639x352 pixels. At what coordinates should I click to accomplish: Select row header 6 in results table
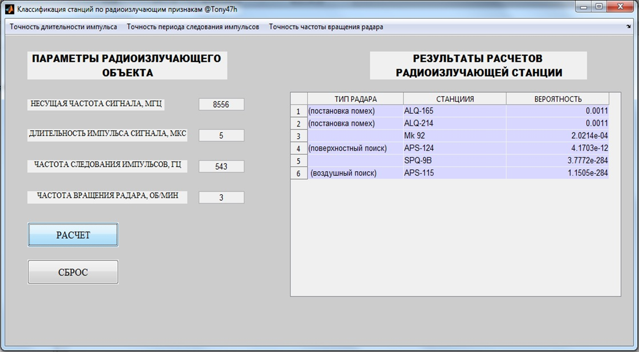[299, 173]
